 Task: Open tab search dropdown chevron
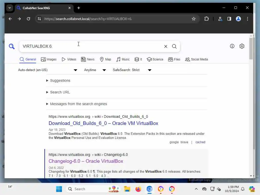pyautogui.click(x=10, y=8)
